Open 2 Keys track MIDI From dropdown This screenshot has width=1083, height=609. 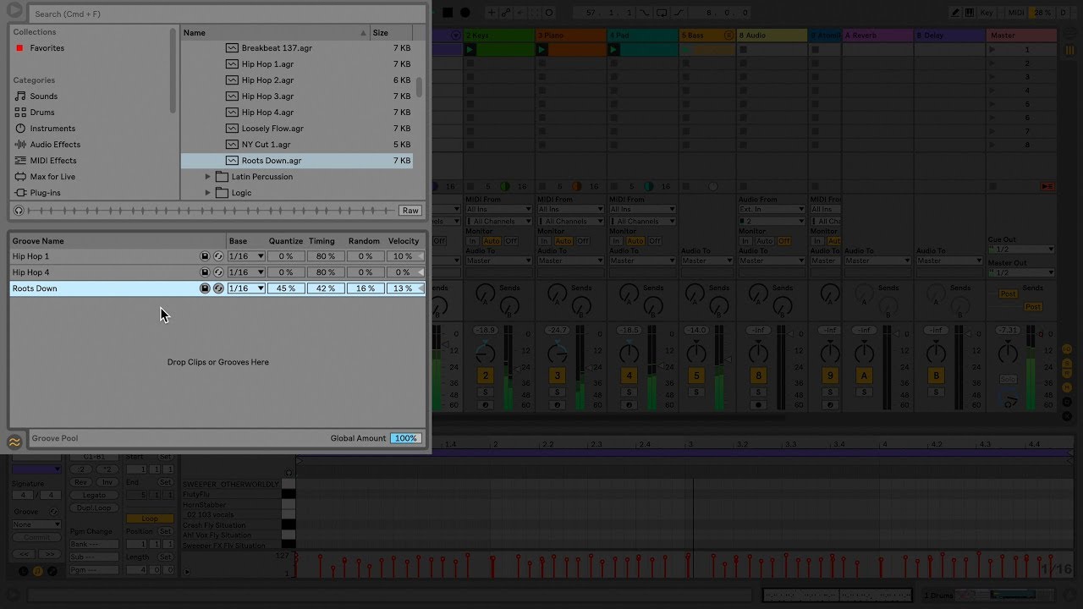[498, 209]
